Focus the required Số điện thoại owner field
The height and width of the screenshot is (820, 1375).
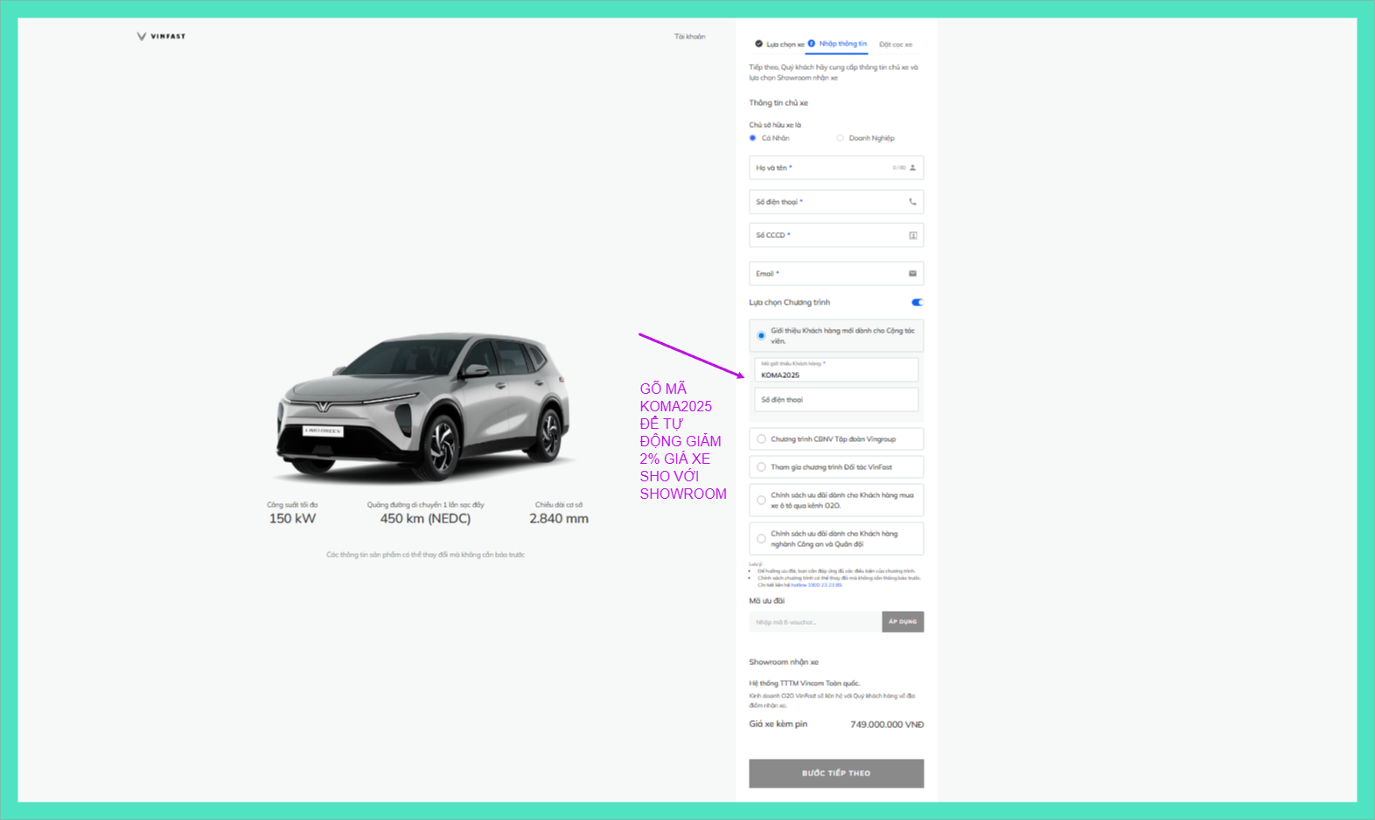tap(836, 202)
